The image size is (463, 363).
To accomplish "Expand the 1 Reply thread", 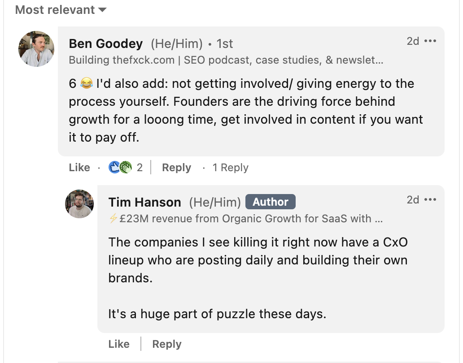I will tap(230, 167).
